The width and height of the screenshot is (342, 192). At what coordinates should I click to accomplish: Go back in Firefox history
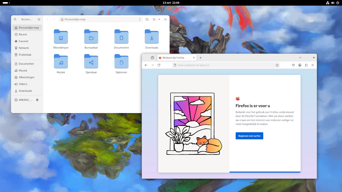146,65
